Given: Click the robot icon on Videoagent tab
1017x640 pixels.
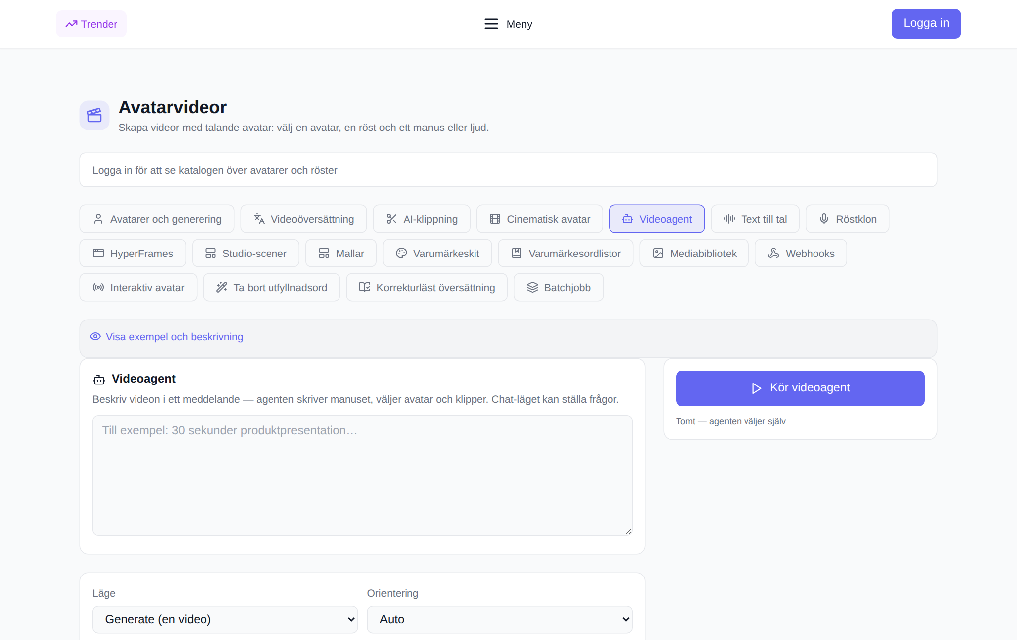Looking at the screenshot, I should coord(627,219).
